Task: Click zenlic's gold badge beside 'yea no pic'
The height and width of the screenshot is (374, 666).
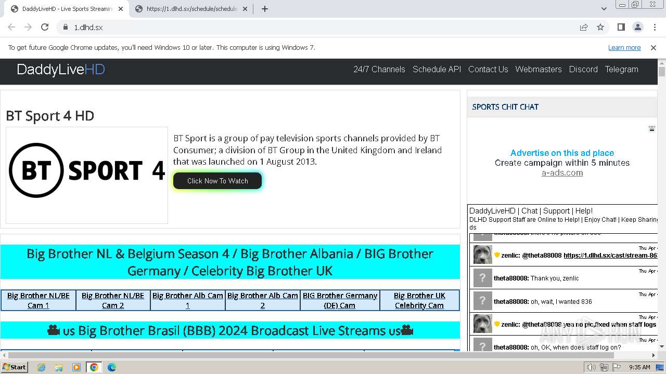Action: (x=497, y=324)
